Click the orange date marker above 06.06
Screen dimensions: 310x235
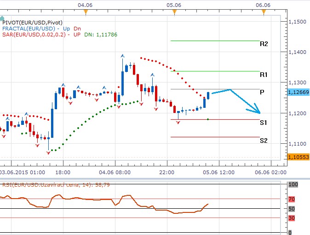(x=263, y=12)
